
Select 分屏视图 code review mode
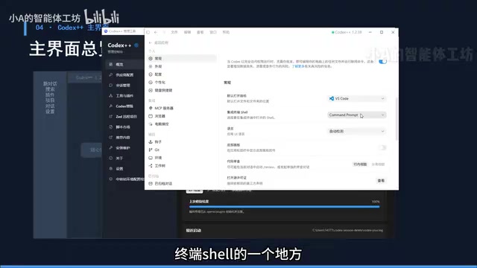[x=378, y=165]
